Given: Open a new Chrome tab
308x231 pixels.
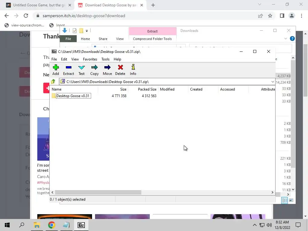Looking at the screenshot, I should 153,5.
